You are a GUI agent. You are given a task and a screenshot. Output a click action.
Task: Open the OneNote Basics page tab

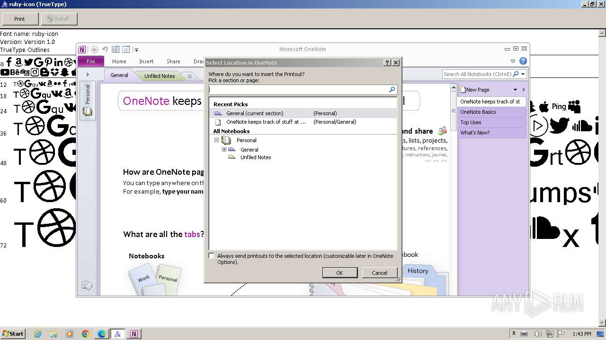click(x=491, y=112)
